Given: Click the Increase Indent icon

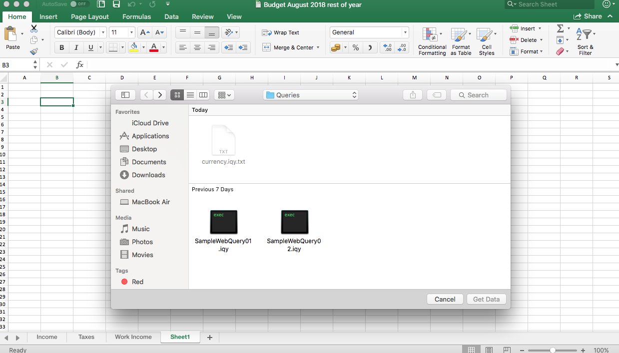Looking at the screenshot, I should click(243, 47).
